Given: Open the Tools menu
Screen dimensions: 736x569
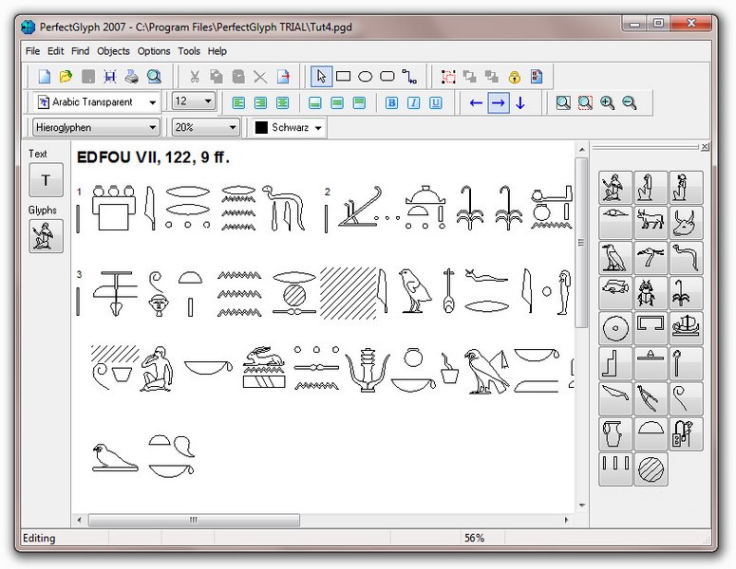Looking at the screenshot, I should 189,51.
